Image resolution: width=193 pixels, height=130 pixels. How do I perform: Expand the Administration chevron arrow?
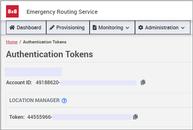[x=183, y=28]
